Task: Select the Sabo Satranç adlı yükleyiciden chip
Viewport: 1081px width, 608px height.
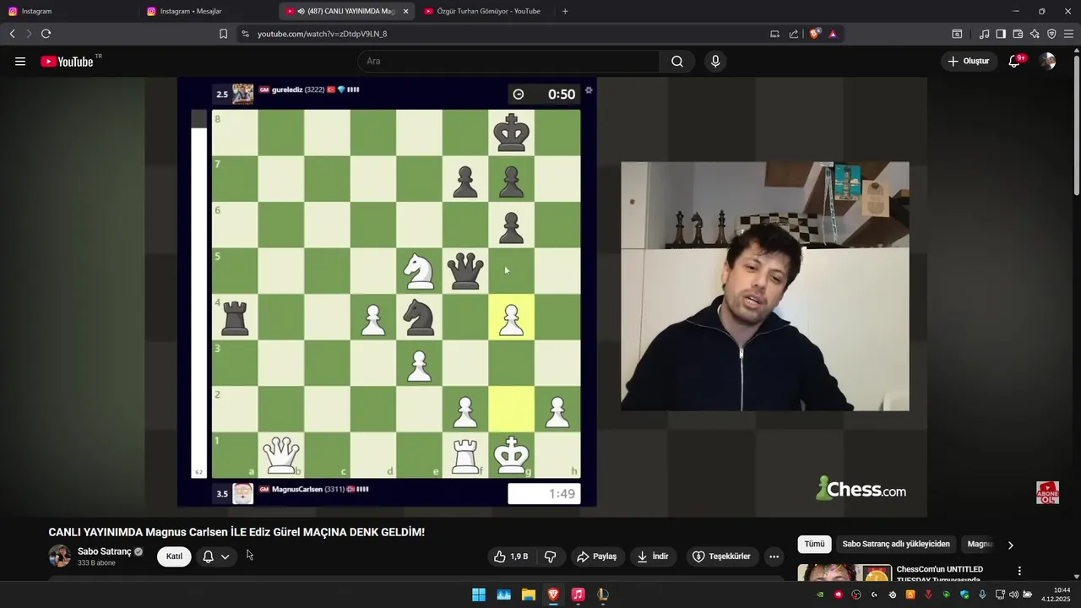Action: point(896,545)
